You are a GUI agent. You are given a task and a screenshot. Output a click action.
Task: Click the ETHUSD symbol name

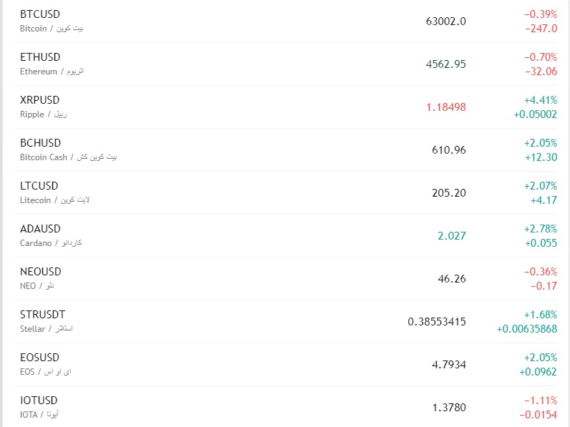click(x=40, y=57)
